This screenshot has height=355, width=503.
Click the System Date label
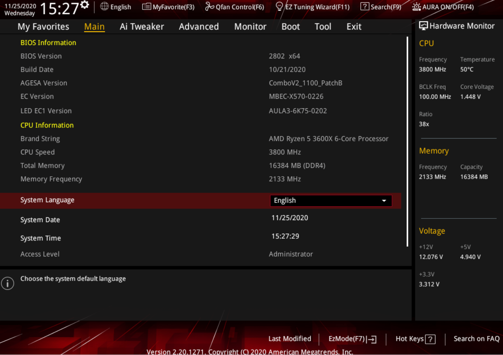coord(40,220)
